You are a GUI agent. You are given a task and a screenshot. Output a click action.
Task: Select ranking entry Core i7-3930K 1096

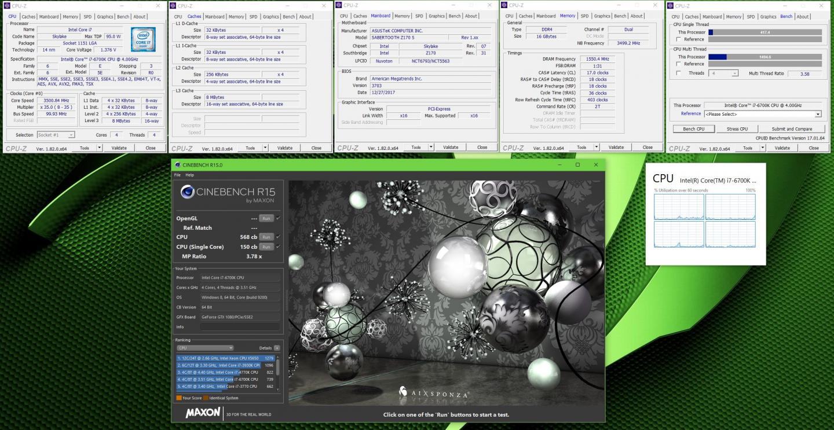(x=225, y=365)
